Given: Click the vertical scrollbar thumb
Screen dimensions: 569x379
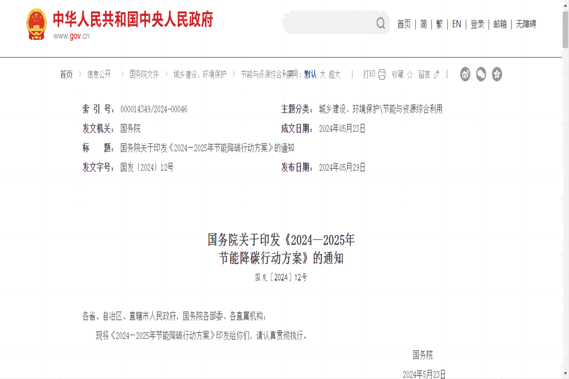Looking at the screenshot, I should pos(565,29).
